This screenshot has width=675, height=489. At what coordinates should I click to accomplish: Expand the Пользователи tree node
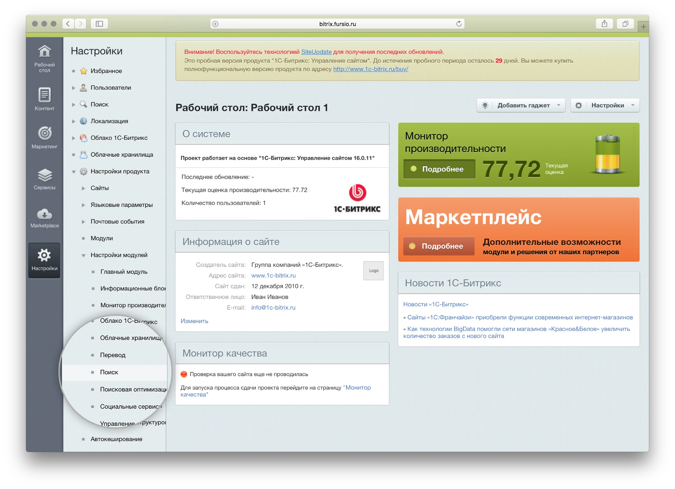[x=74, y=88]
